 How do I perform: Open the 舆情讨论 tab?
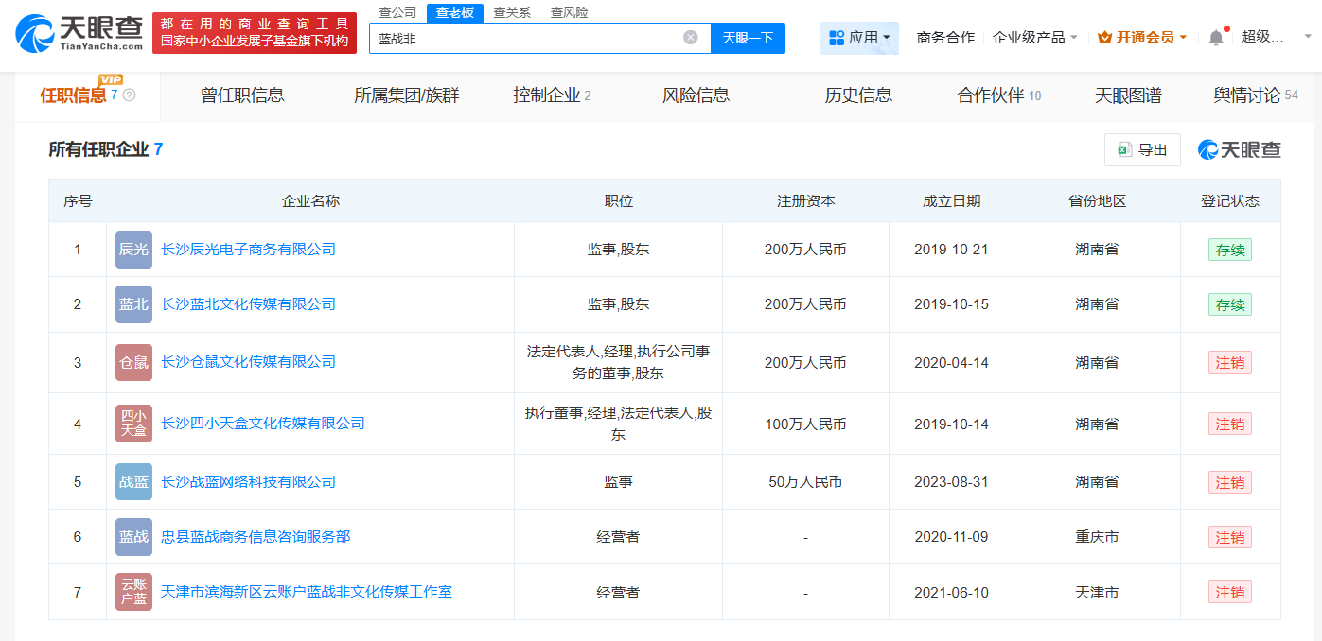click(1246, 95)
